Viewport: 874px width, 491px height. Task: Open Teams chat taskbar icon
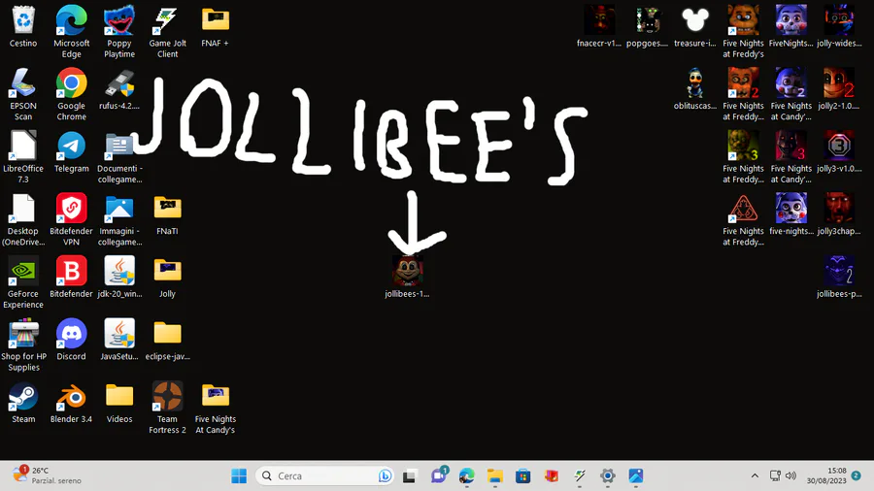tap(438, 476)
